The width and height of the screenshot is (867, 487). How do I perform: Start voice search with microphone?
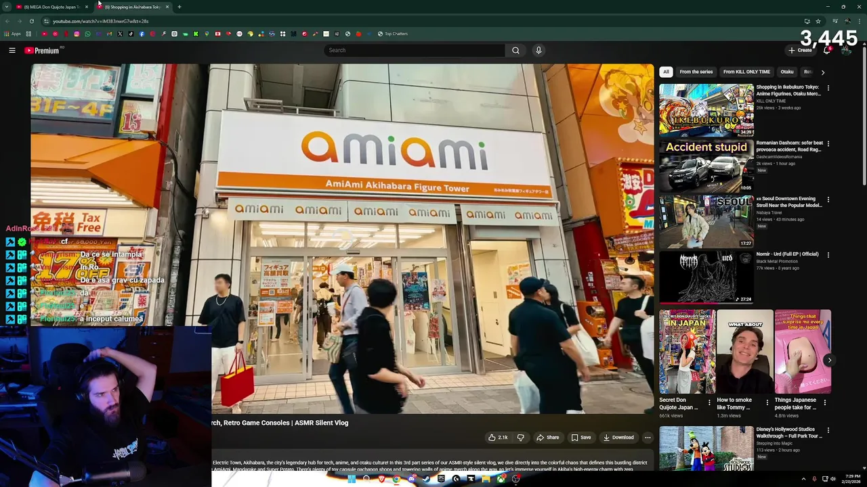coord(538,50)
